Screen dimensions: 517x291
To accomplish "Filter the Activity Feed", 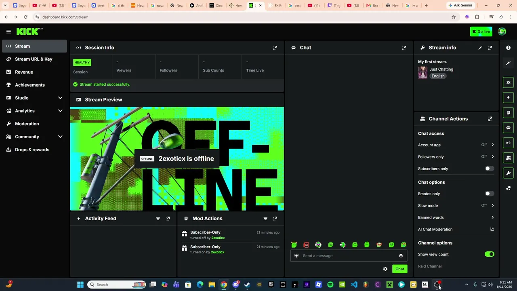I will (x=158, y=219).
